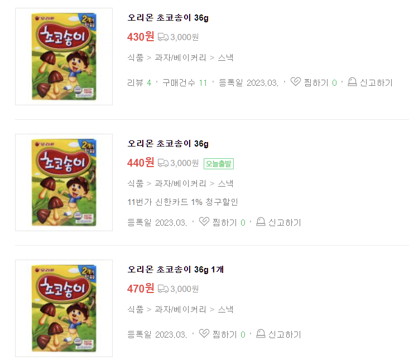Open 초코송이 thumbnail of 440원 product
The height and width of the screenshot is (361, 409).
(x=64, y=182)
